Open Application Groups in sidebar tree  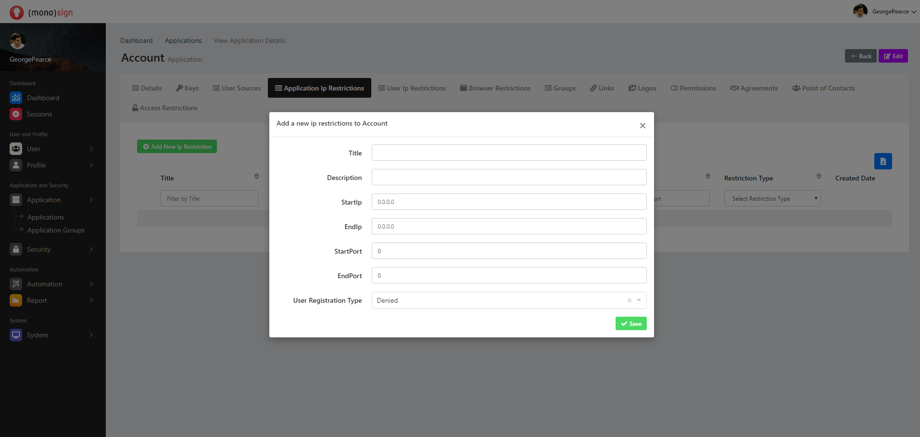56,230
